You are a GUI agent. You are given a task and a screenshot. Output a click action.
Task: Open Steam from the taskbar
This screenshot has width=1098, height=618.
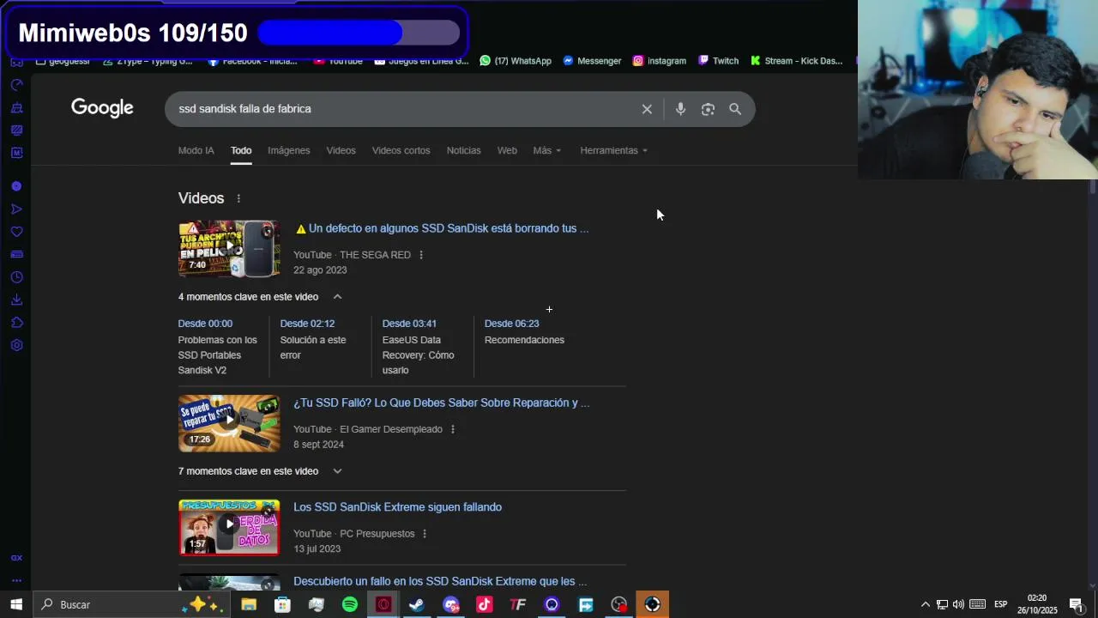click(417, 604)
